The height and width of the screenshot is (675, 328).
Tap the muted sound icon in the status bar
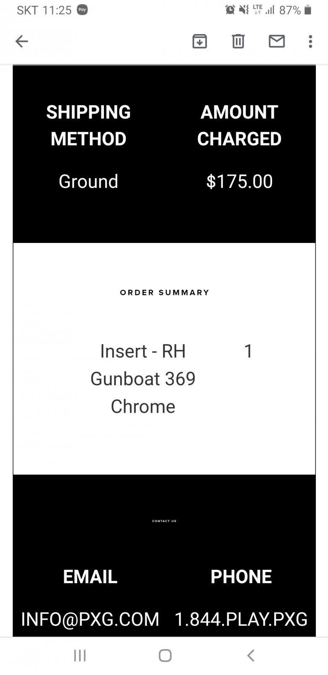click(243, 10)
